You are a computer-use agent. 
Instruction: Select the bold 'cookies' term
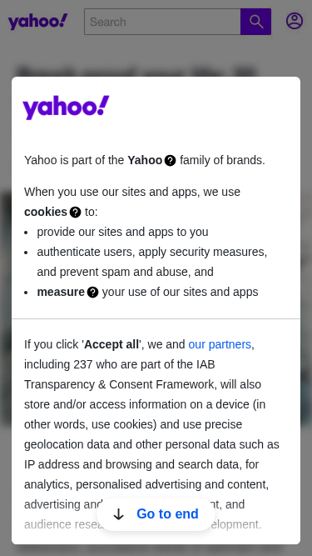pyautogui.click(x=46, y=212)
